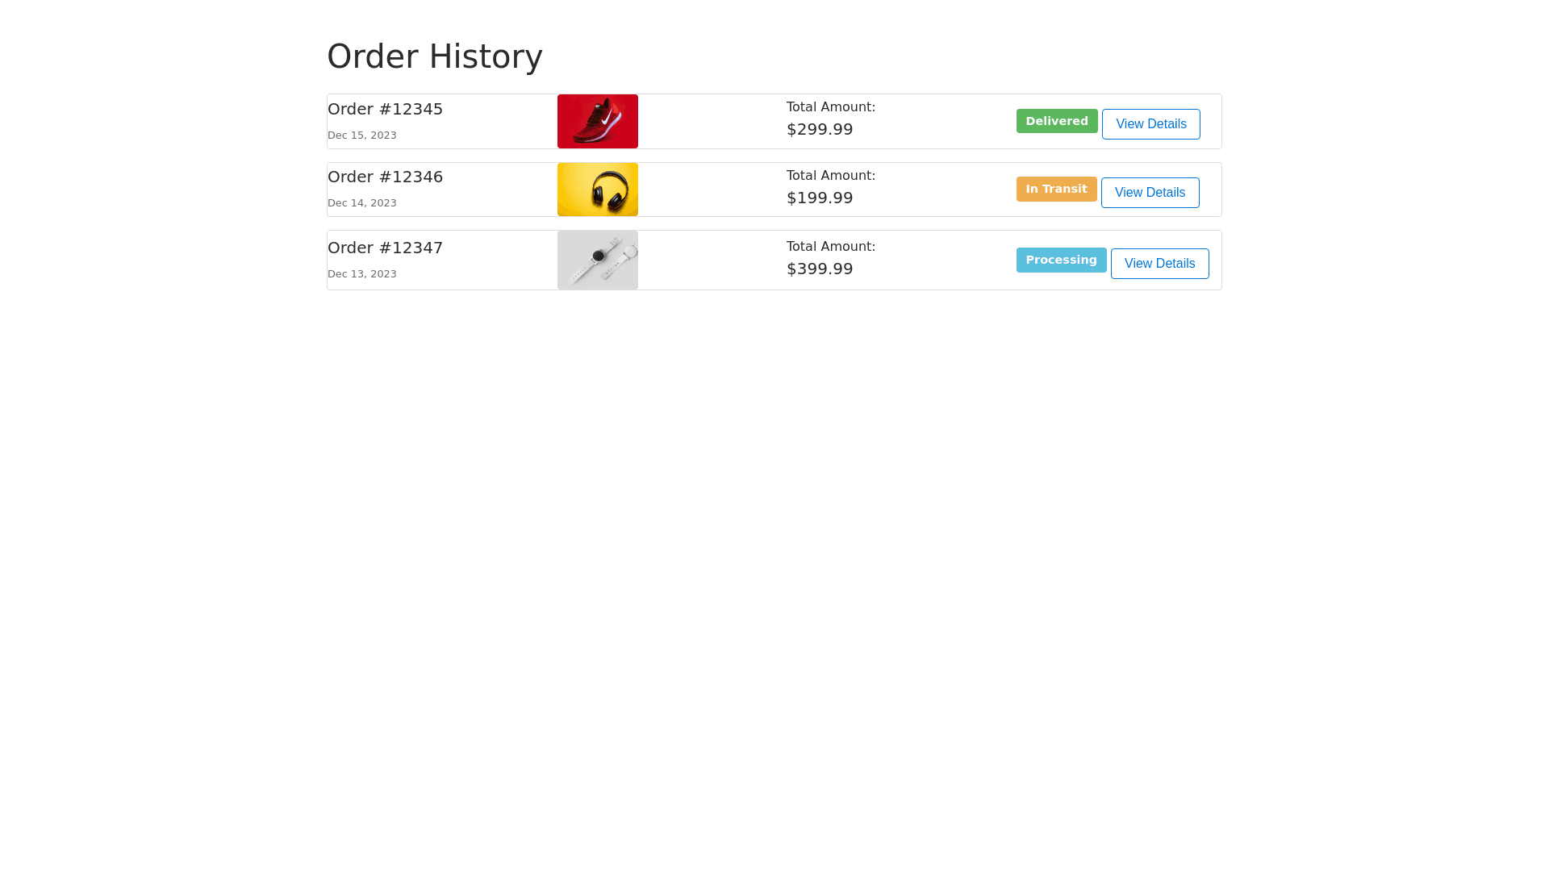Click the $299.99 total amount
This screenshot has height=871, width=1549.
coord(820,129)
